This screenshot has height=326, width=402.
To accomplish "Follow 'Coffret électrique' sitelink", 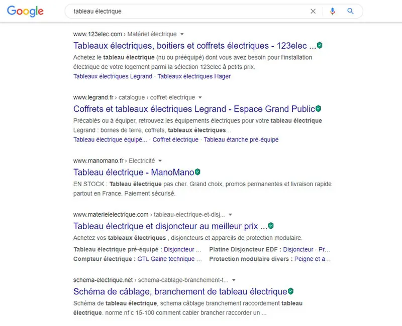I will (175, 139).
